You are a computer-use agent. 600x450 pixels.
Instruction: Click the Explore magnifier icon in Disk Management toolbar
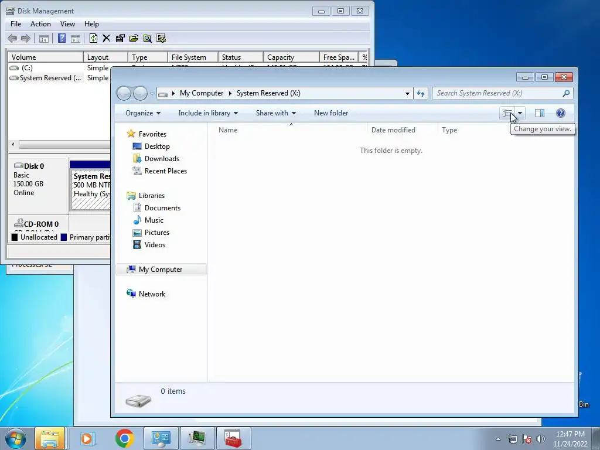147,38
